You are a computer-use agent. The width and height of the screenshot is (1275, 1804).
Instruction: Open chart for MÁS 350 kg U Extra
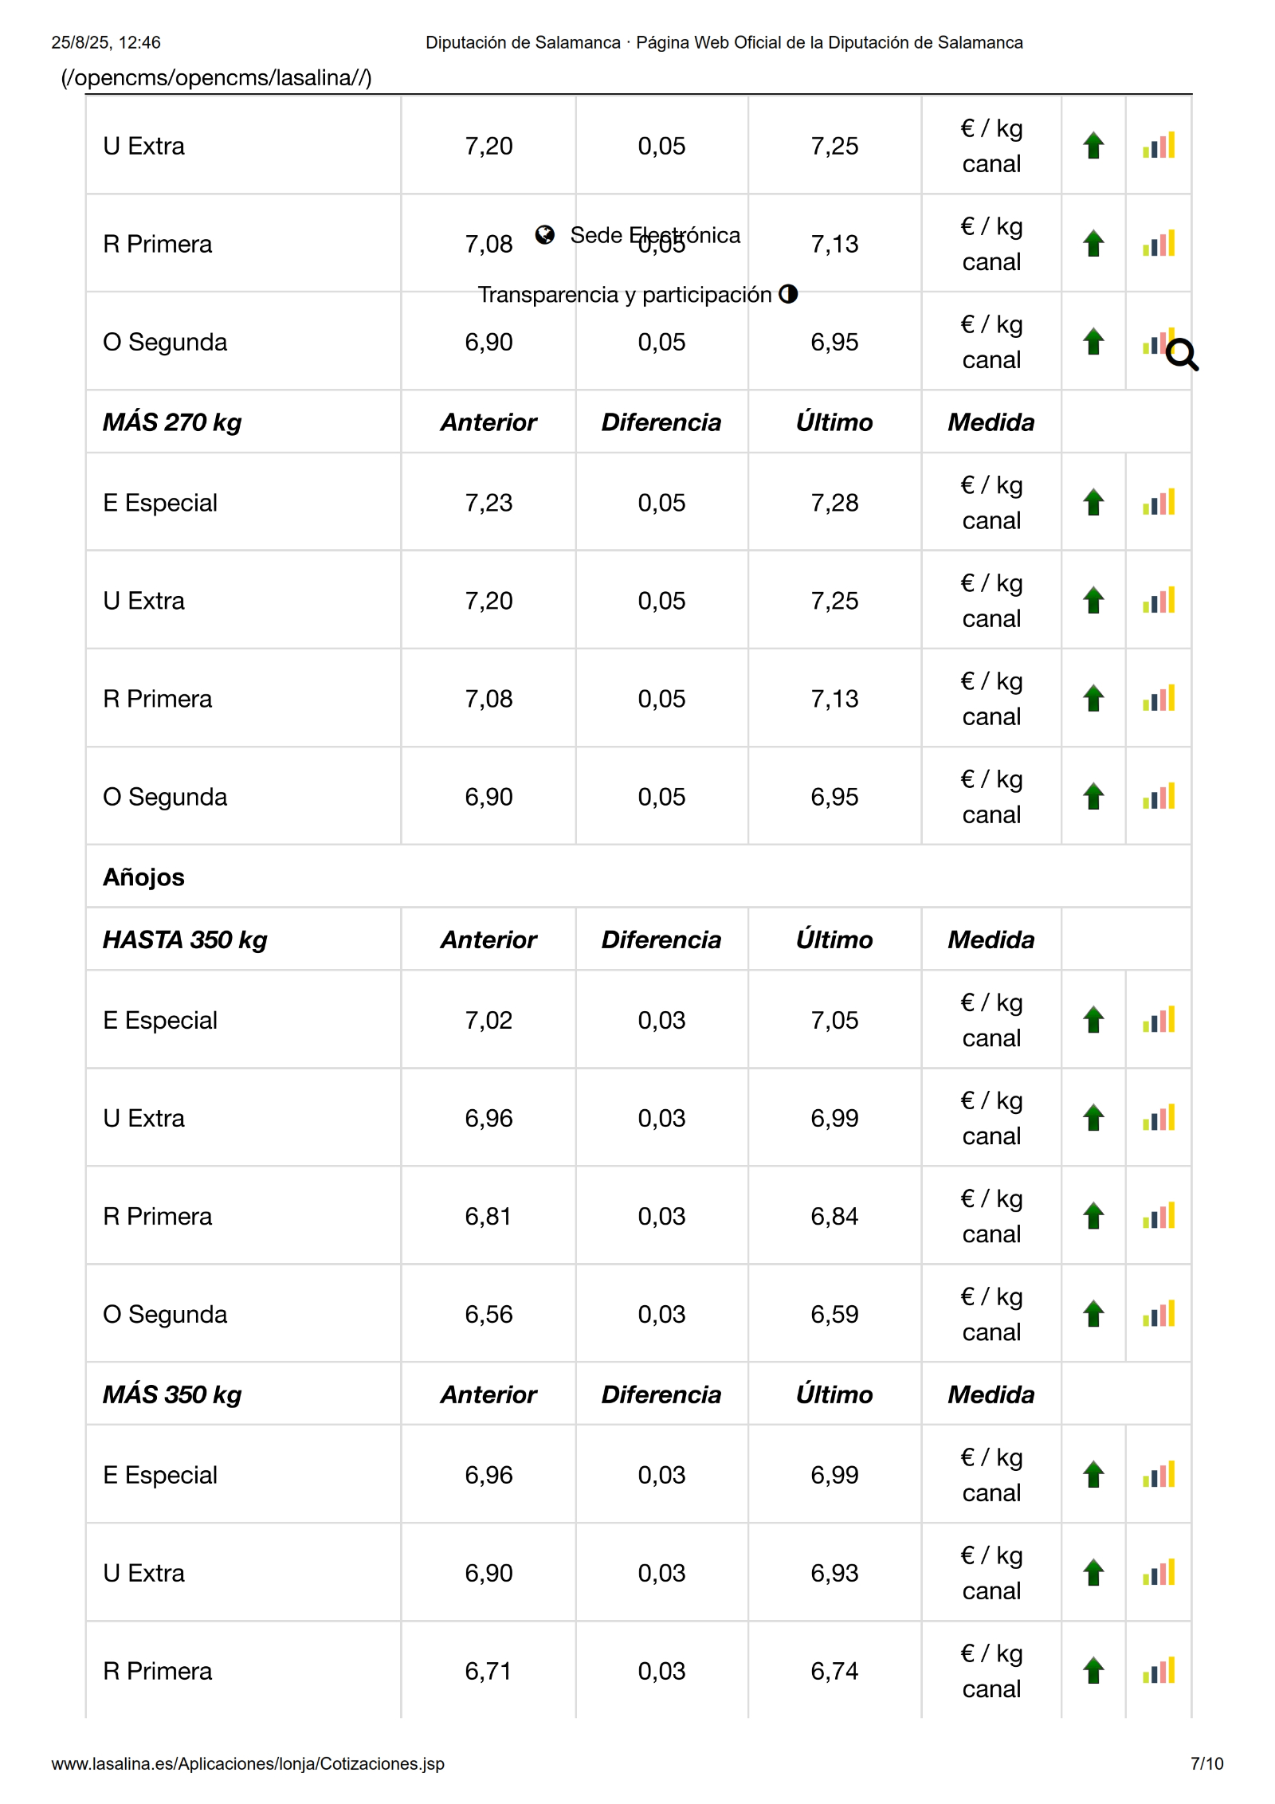coord(1158,1573)
